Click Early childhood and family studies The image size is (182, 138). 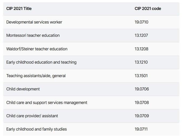(36, 129)
